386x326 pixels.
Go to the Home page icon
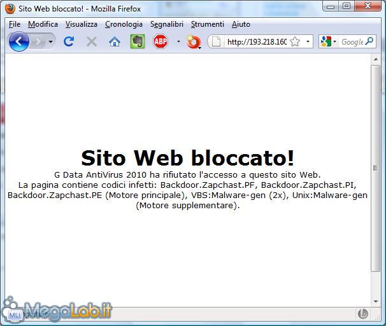click(115, 41)
